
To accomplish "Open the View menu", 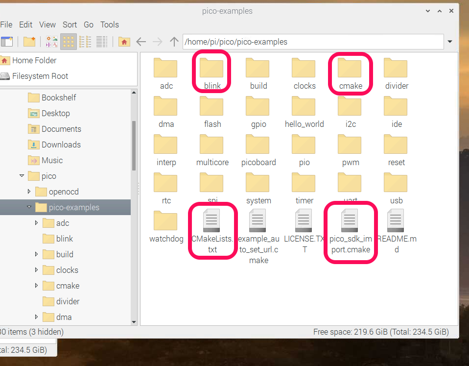I will tap(47, 24).
